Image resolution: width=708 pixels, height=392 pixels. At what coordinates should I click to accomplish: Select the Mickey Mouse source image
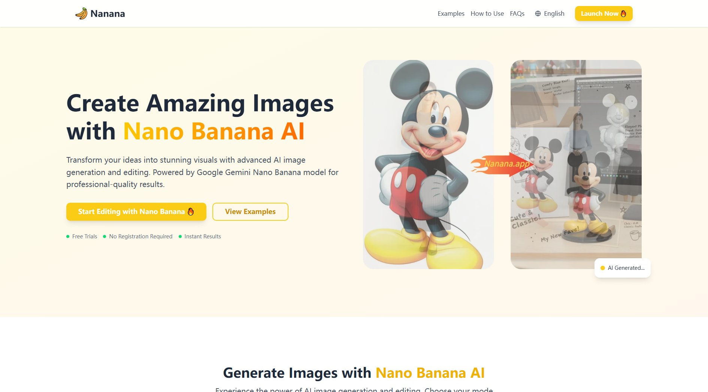coord(428,164)
